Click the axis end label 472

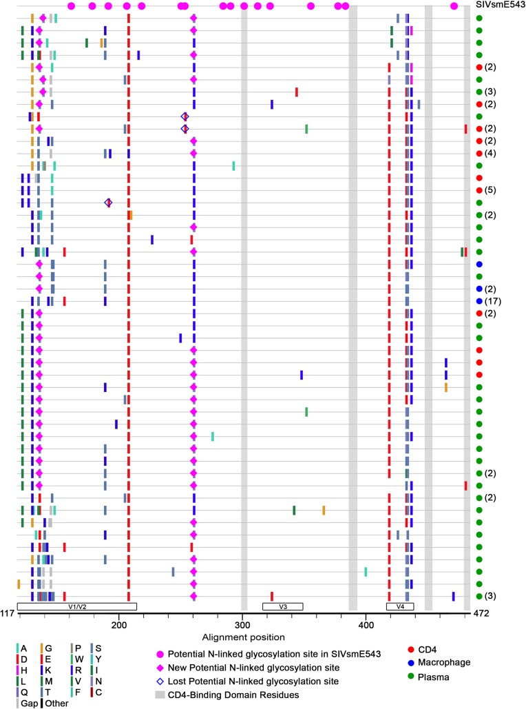click(x=483, y=614)
